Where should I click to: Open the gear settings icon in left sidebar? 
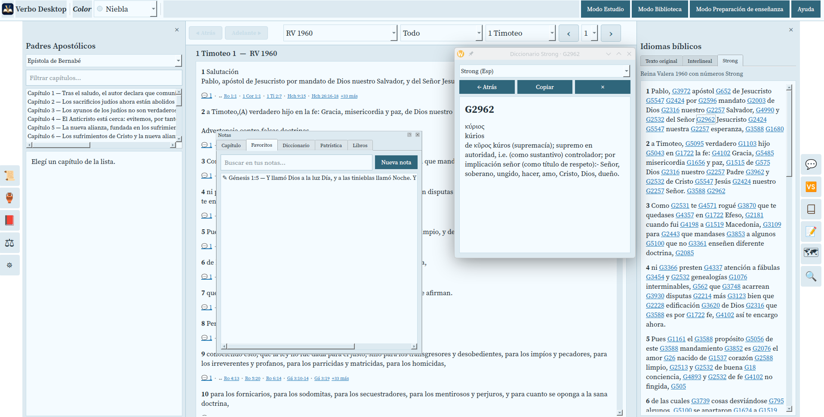click(9, 265)
